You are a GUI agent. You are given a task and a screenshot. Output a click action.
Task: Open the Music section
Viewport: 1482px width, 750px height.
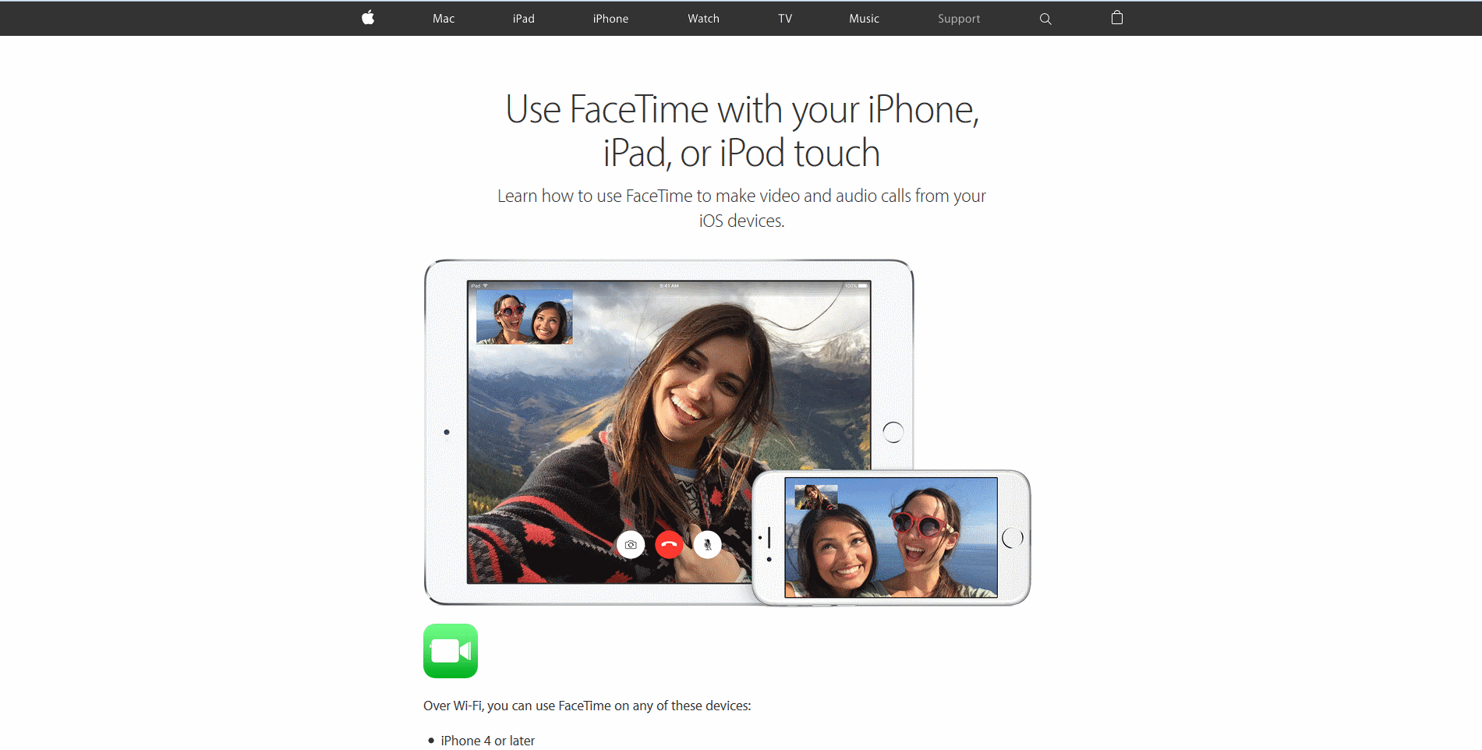(864, 18)
